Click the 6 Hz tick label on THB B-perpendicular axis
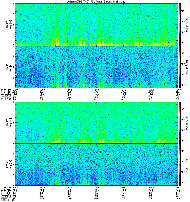This screenshot has width=190, height=202. pyautogui.click(x=13, y=14)
